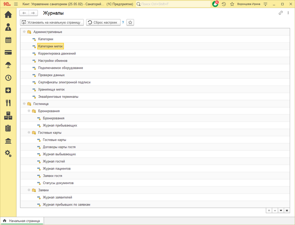Open Сертификаты электронной подписи journal
The height and width of the screenshot is (225, 295).
64,82
